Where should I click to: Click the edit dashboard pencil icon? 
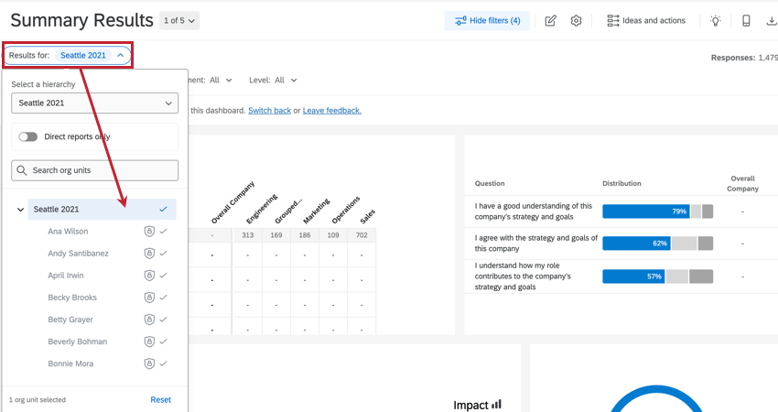(x=550, y=21)
